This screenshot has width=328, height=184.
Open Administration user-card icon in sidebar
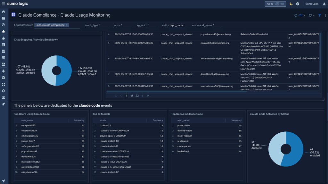click(x=4, y=97)
